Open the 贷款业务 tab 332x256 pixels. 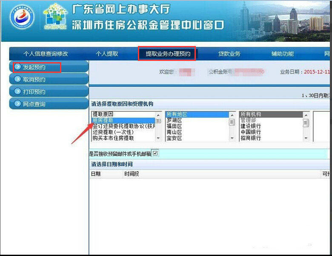click(x=229, y=54)
